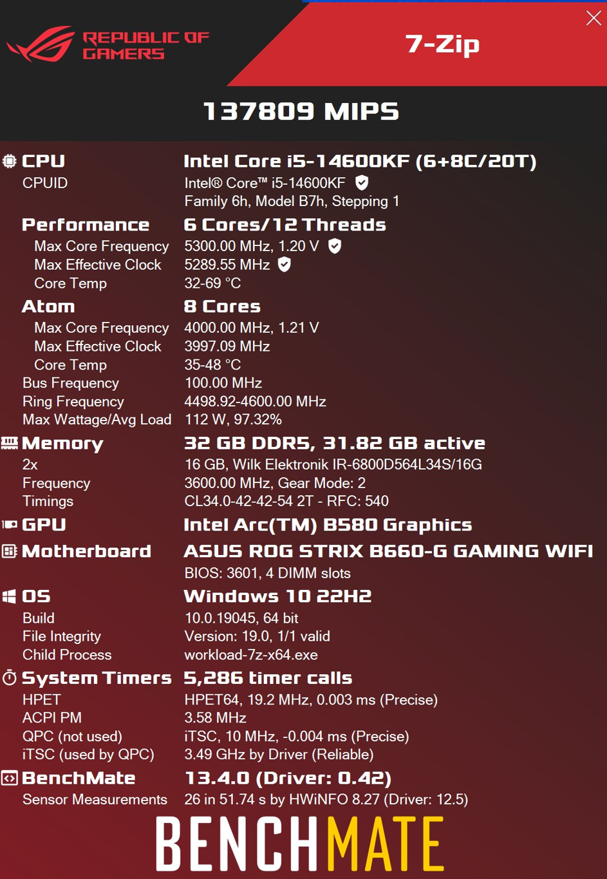This screenshot has width=607, height=879.
Task: Click the ASUS ROG STRIX B660-G motherboard name
Action: click(x=388, y=551)
